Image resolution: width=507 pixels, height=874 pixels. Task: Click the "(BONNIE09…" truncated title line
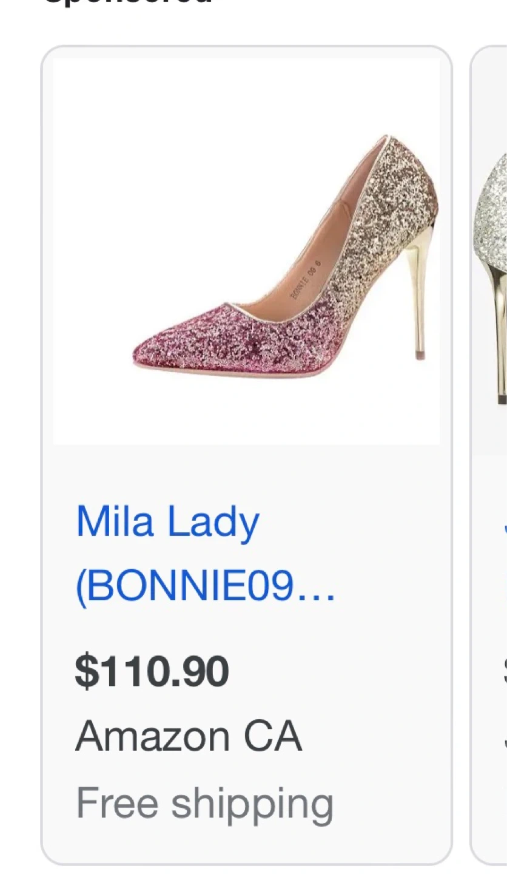click(205, 587)
